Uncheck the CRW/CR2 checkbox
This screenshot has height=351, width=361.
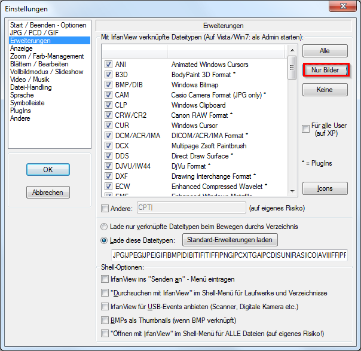[108, 115]
